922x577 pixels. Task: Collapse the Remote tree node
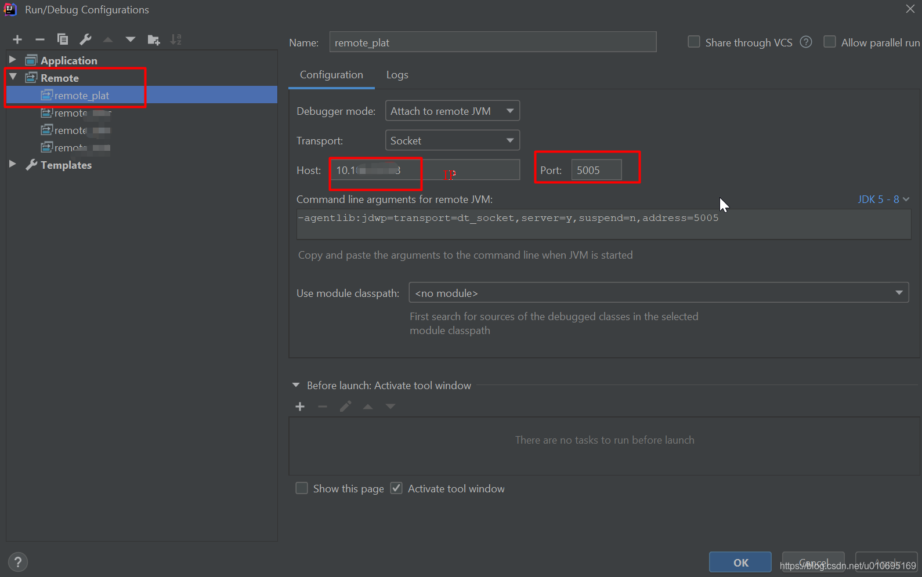13,77
